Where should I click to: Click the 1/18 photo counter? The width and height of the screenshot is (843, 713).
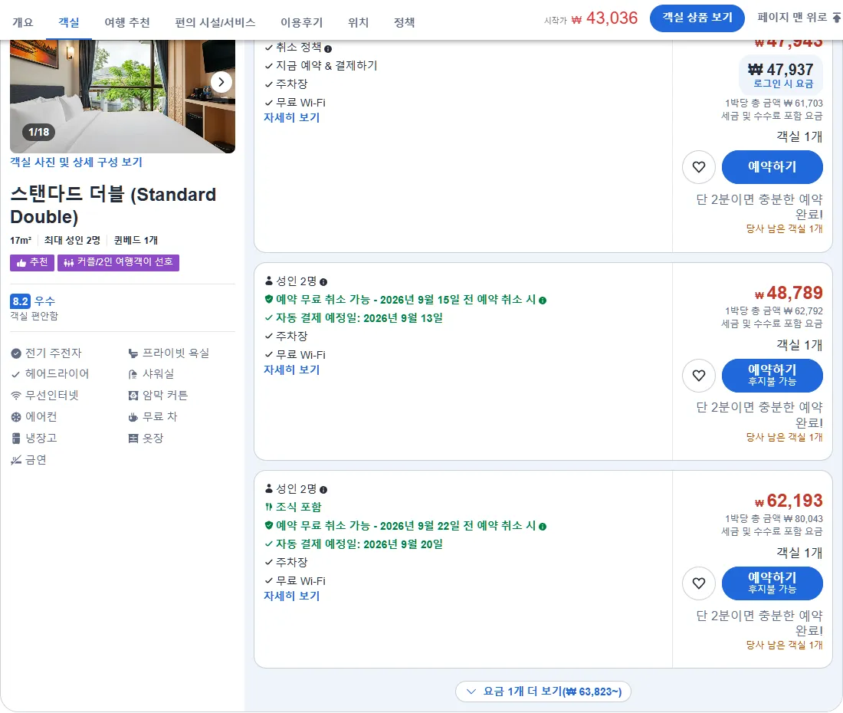point(39,132)
